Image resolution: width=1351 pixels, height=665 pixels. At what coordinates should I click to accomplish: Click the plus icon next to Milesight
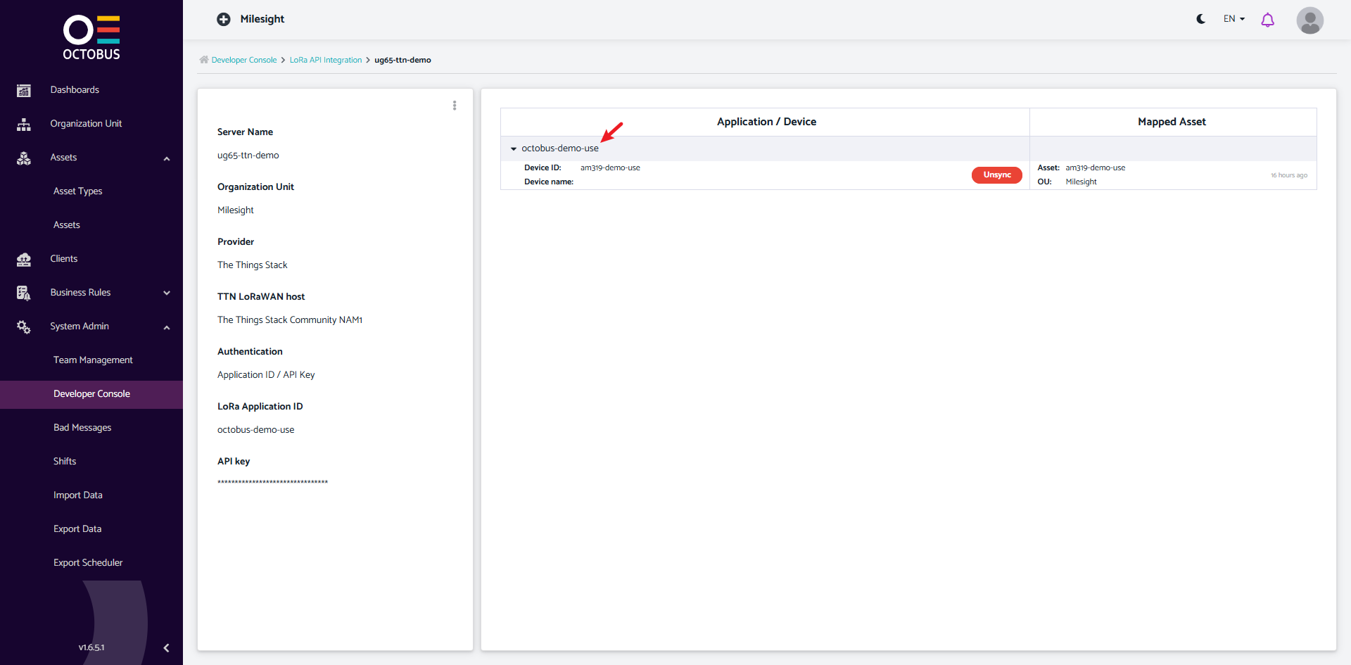point(224,19)
